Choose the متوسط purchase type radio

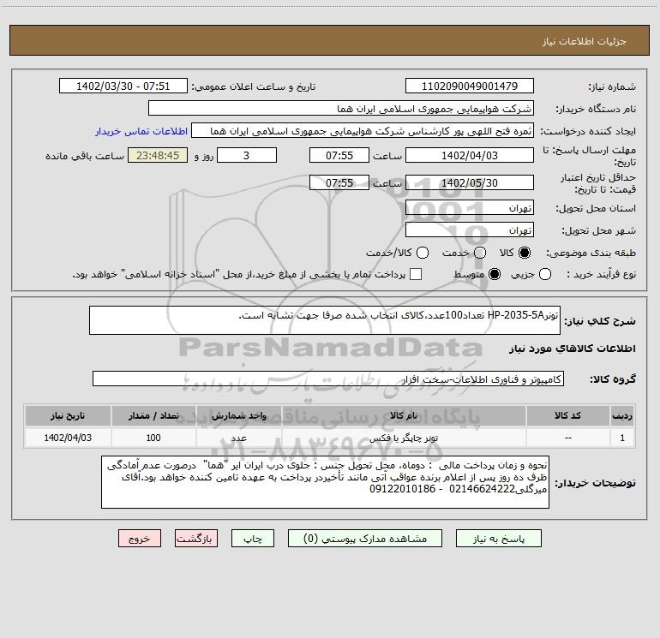point(495,274)
